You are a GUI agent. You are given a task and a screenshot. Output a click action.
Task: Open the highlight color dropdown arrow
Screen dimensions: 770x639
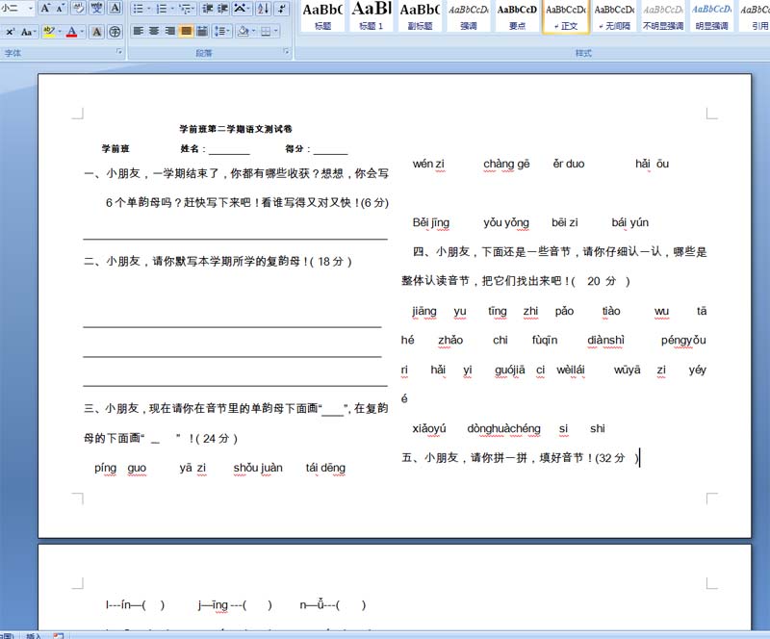point(60,32)
